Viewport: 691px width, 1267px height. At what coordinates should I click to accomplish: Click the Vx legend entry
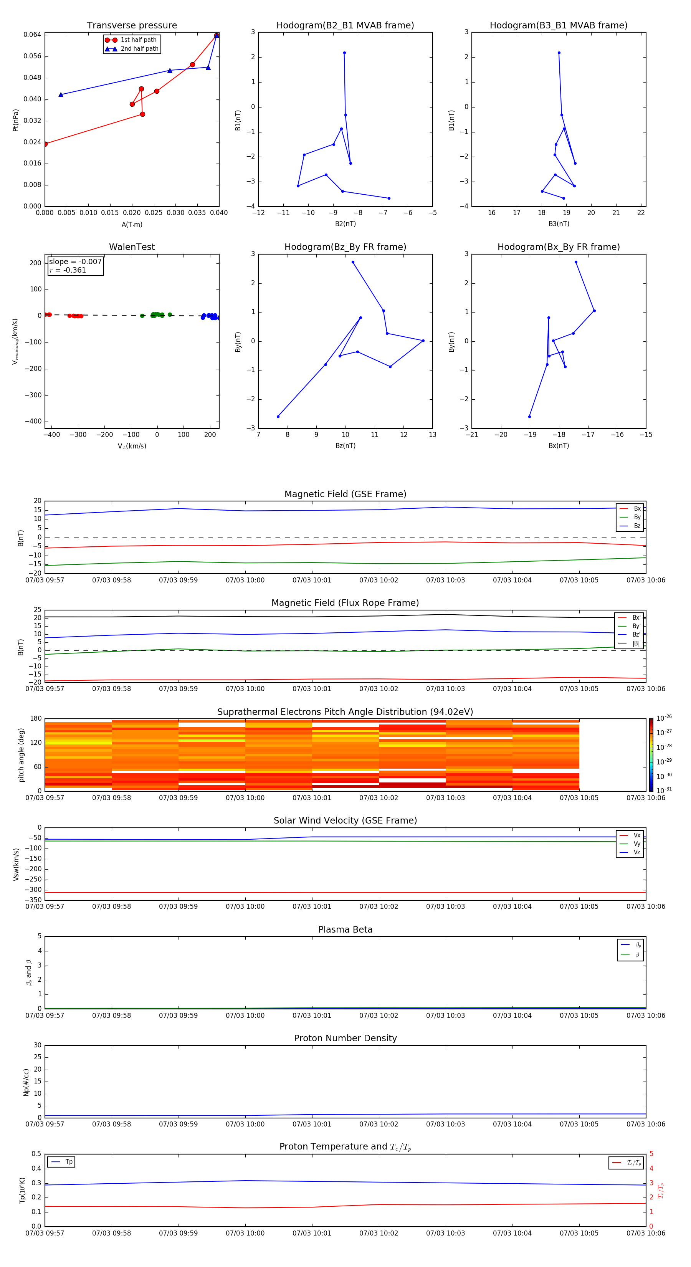click(x=630, y=835)
